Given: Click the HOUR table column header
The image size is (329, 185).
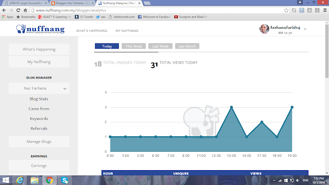Looking at the screenshot, I should pos(108,174).
